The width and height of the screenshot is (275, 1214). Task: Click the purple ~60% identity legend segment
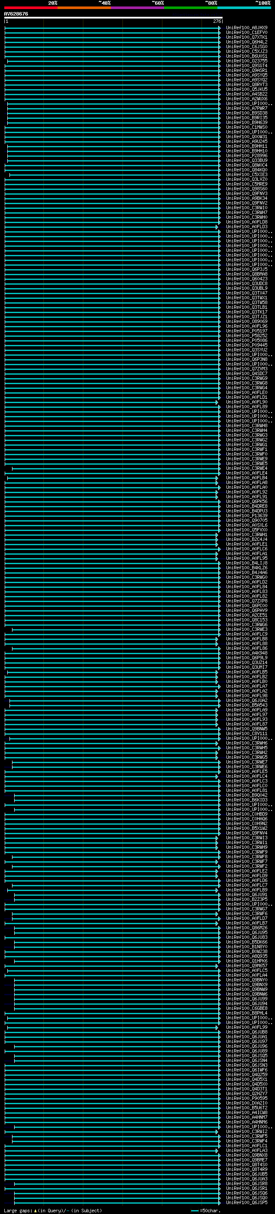[138, 8]
